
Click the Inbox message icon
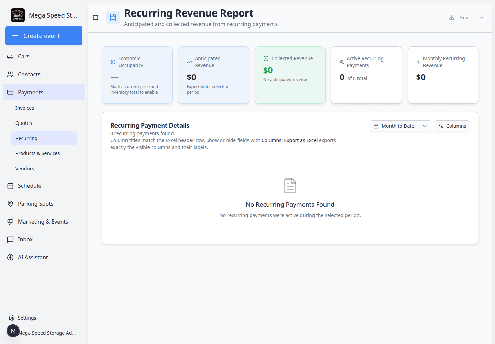pos(10,239)
